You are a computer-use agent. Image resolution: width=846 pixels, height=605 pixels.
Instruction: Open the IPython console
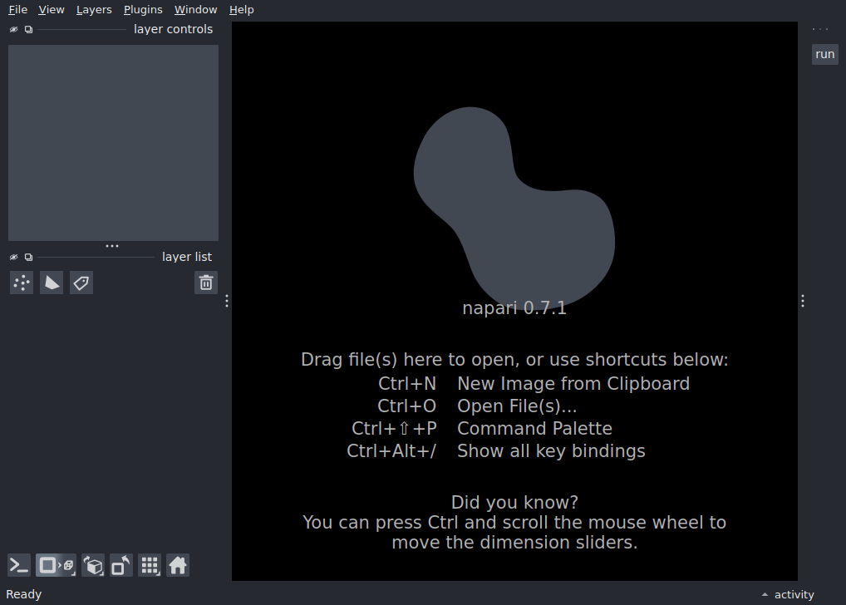(19, 566)
